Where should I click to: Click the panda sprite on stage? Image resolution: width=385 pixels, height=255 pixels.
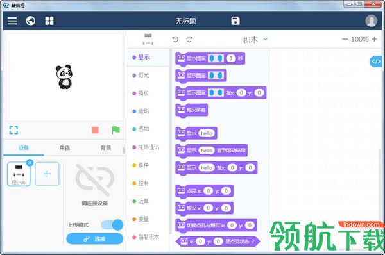tap(64, 76)
